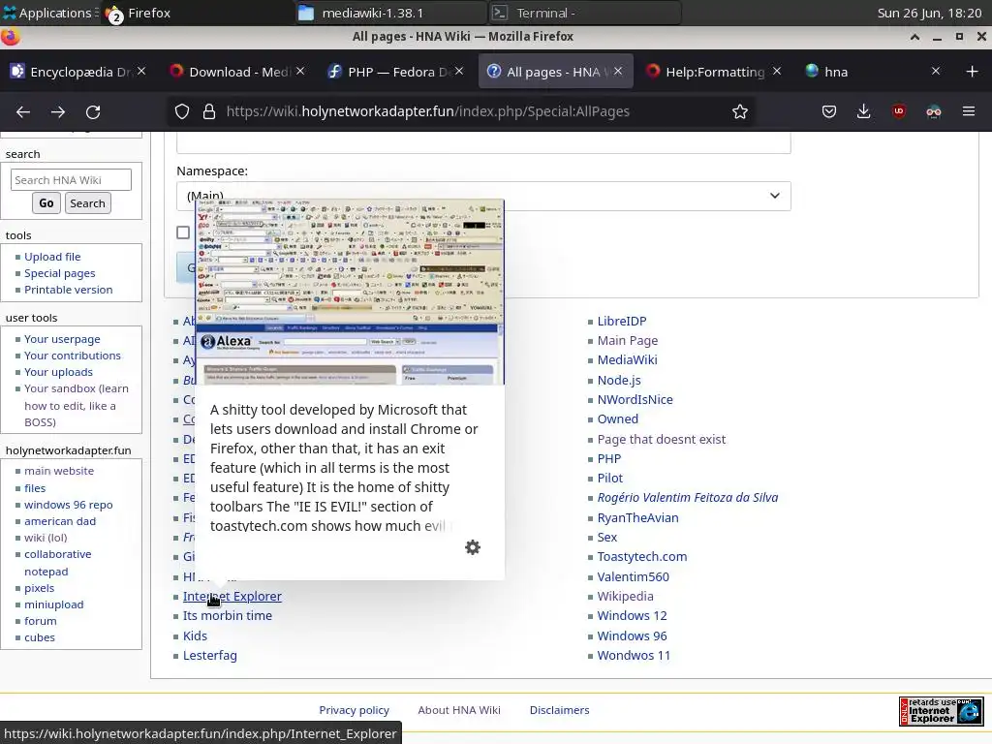Viewport: 992px width, 744px height.
Task: Go back with the browser back arrow
Action: 23,112
